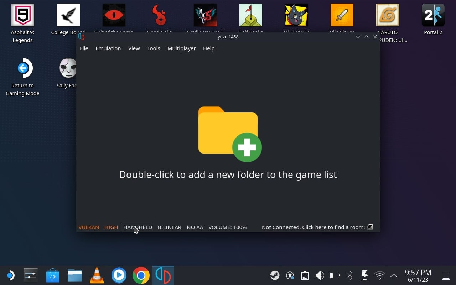Click Not Connected to find a room
Viewport: 456px width, 285px height.
coord(313,227)
